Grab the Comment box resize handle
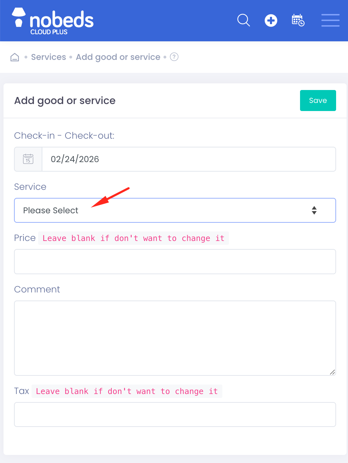Viewport: 348px width, 463px height. point(332,372)
